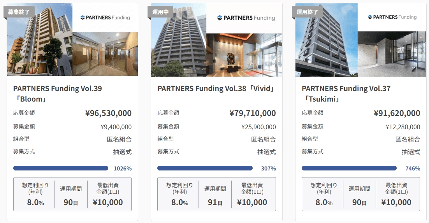Click PARTNERS Funding logo on Bloom card

tap(105, 18)
